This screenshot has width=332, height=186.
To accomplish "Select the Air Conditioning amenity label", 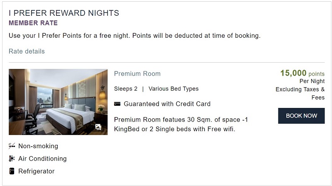I will [42, 159].
